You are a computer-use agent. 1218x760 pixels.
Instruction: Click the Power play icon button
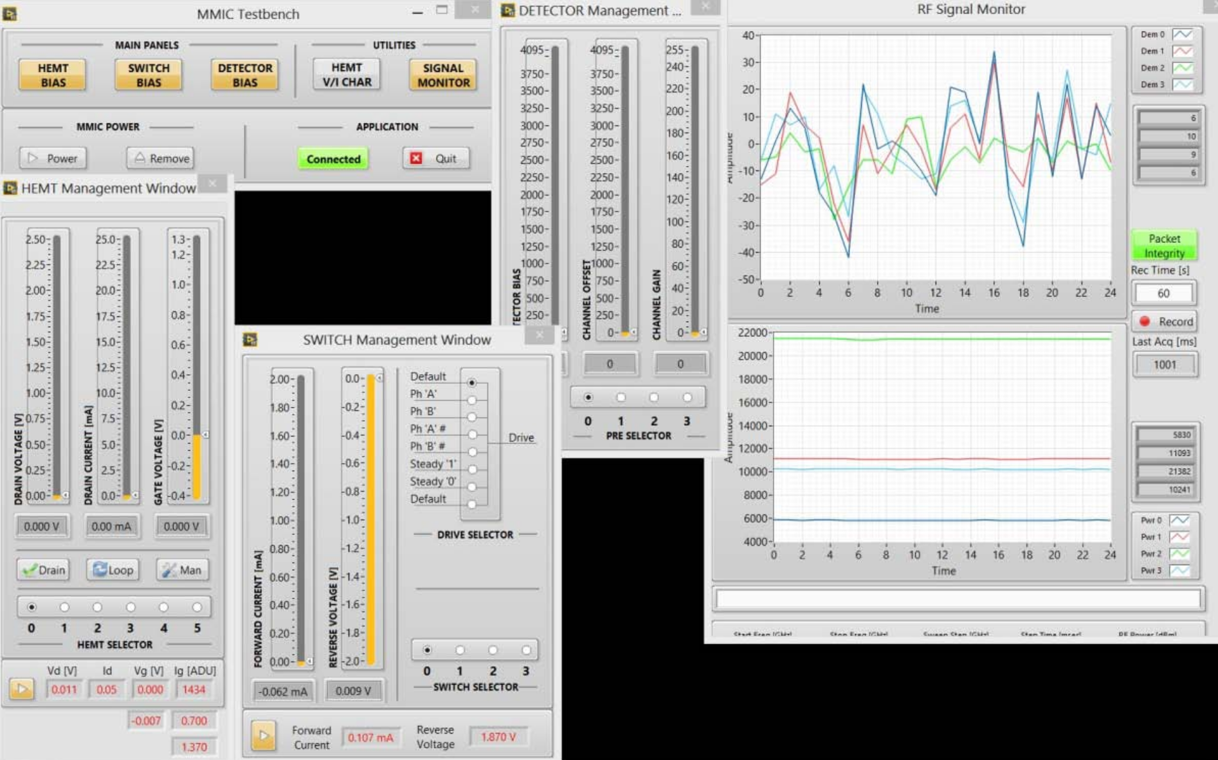53,158
